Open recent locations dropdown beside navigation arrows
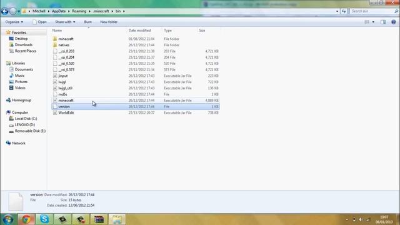 [19, 11]
